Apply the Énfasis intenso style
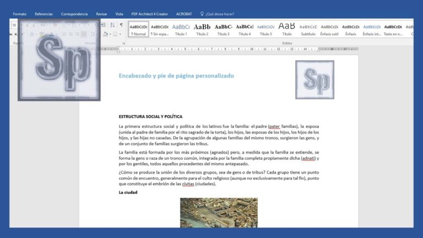 pyautogui.click(x=372, y=29)
